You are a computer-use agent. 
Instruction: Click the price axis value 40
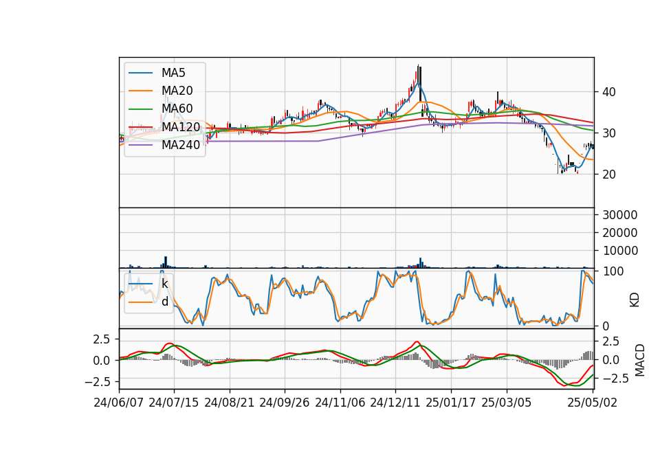(x=609, y=92)
